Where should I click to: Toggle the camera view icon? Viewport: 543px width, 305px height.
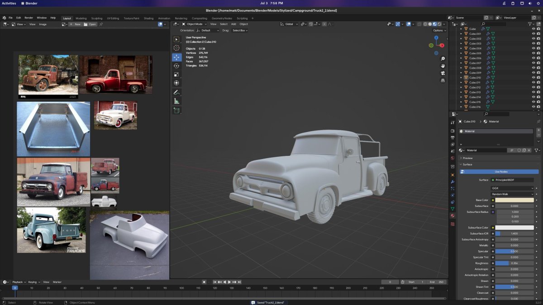(x=443, y=73)
